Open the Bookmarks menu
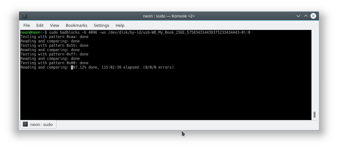 77,25
